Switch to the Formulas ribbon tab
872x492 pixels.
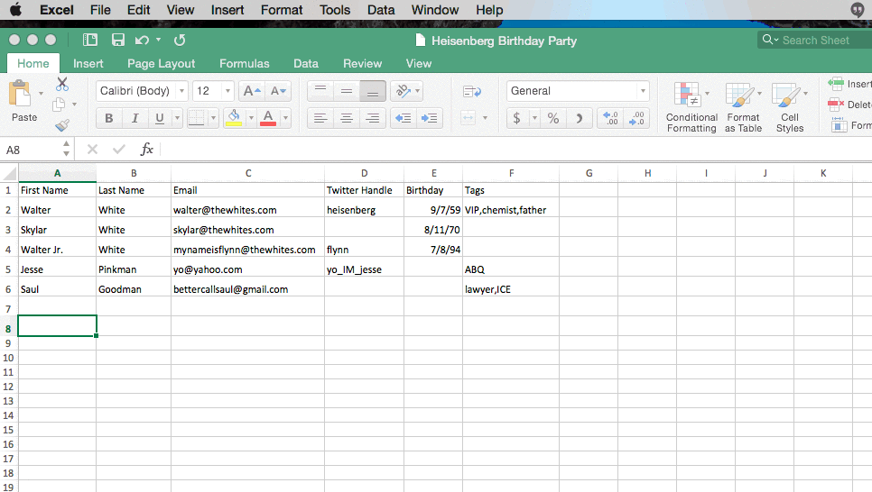tap(244, 63)
